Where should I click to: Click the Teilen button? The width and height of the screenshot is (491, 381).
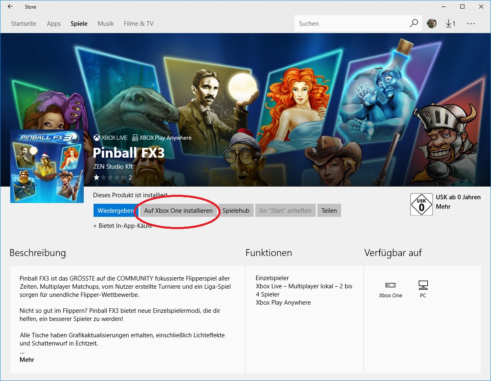[x=329, y=211]
